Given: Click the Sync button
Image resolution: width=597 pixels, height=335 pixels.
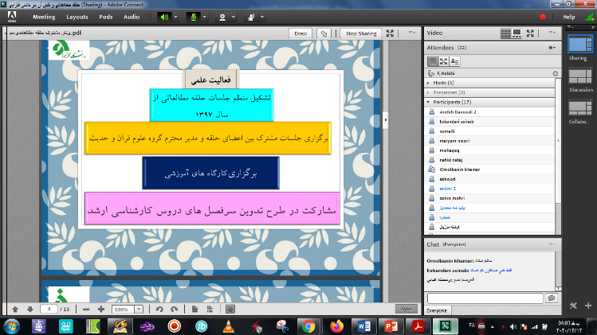Looking at the screenshot, I should 407,310.
